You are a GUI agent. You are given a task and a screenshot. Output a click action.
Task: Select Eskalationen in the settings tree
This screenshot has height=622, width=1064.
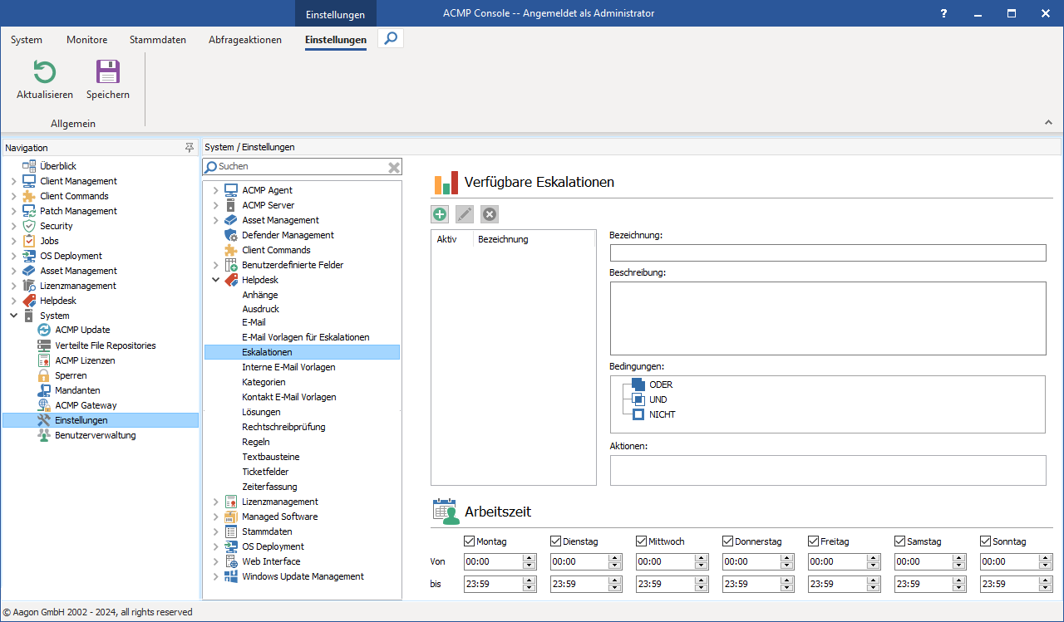click(x=266, y=351)
